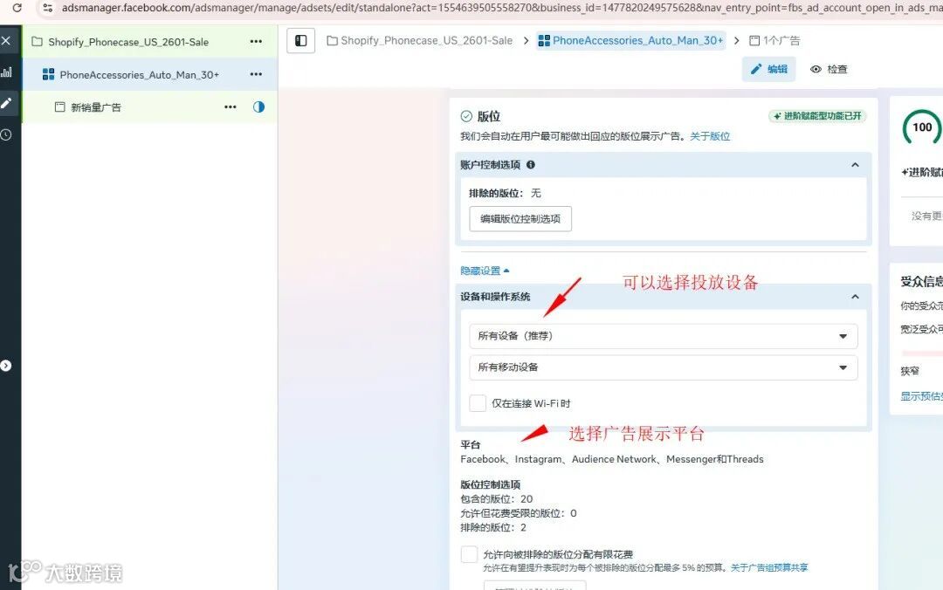
Task: Open the 关于版位 link
Action: pos(710,136)
